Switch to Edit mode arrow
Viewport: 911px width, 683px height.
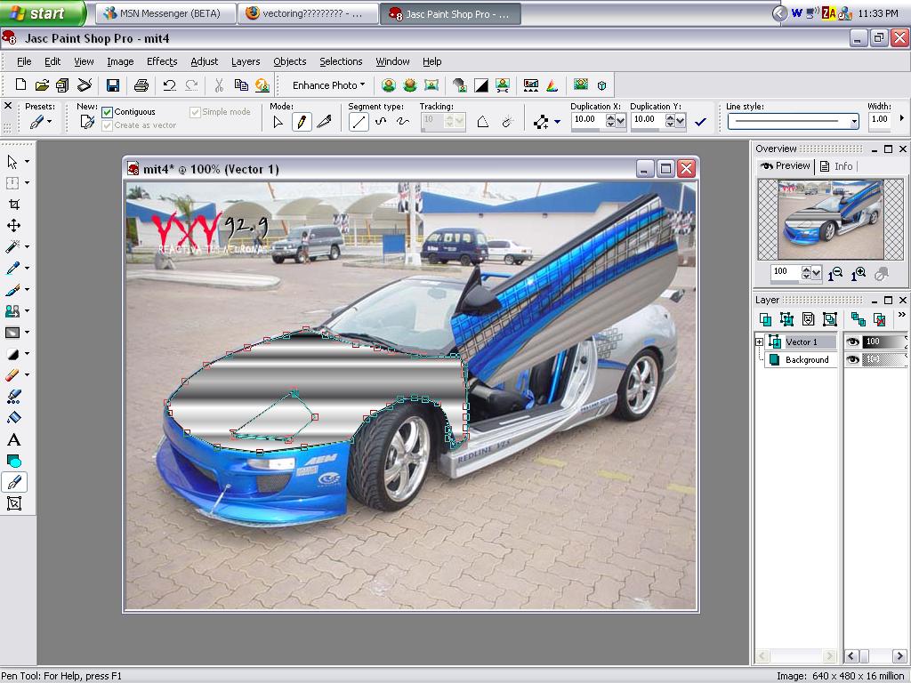278,123
